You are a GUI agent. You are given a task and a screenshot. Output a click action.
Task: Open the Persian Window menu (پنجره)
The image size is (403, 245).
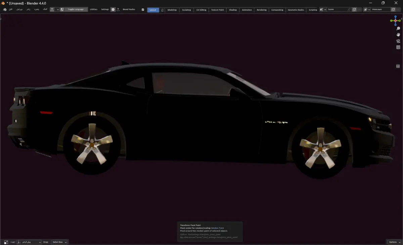tap(37, 9)
